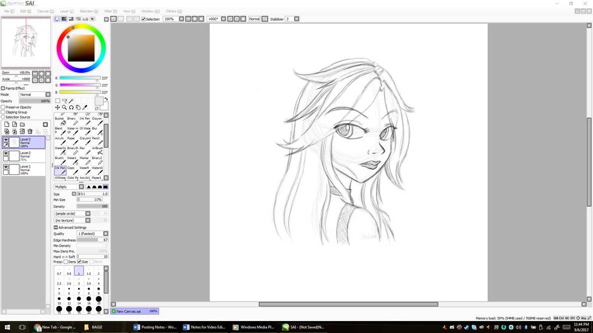Select the Bucket tool
593x333 pixels.
(59, 121)
